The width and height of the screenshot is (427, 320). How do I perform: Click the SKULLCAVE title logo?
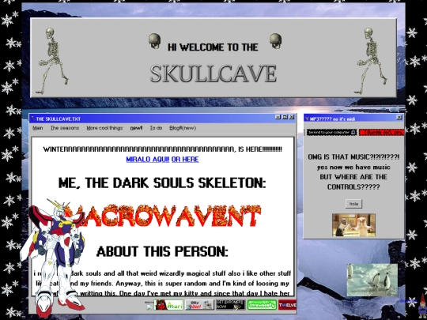213,73
